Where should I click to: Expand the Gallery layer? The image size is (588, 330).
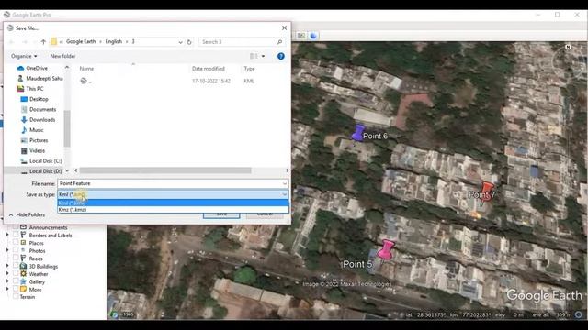click(7, 281)
